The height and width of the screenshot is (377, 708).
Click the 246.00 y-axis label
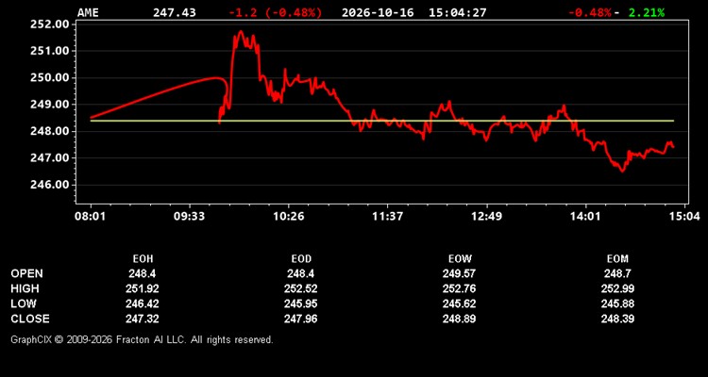(50, 185)
